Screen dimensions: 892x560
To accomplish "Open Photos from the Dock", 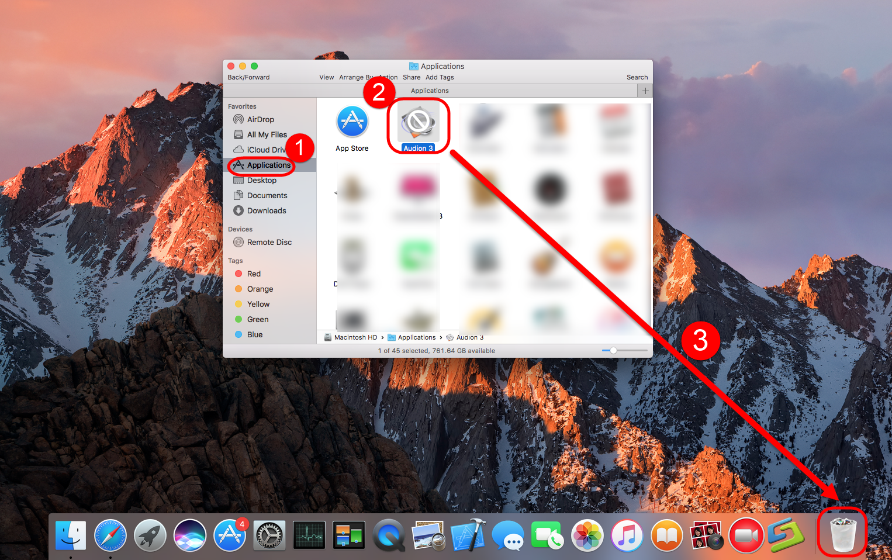I will pos(587,534).
